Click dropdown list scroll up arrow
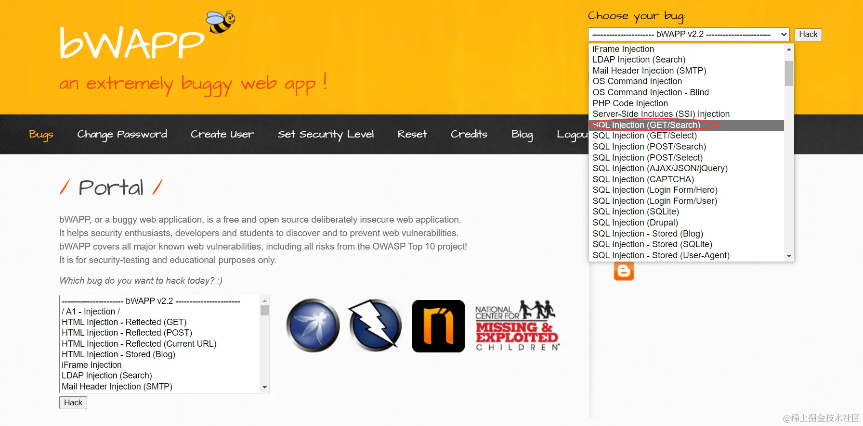Viewport: 863px width, 426px height. tap(789, 49)
